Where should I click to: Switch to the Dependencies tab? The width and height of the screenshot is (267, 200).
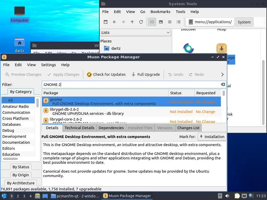111,128
